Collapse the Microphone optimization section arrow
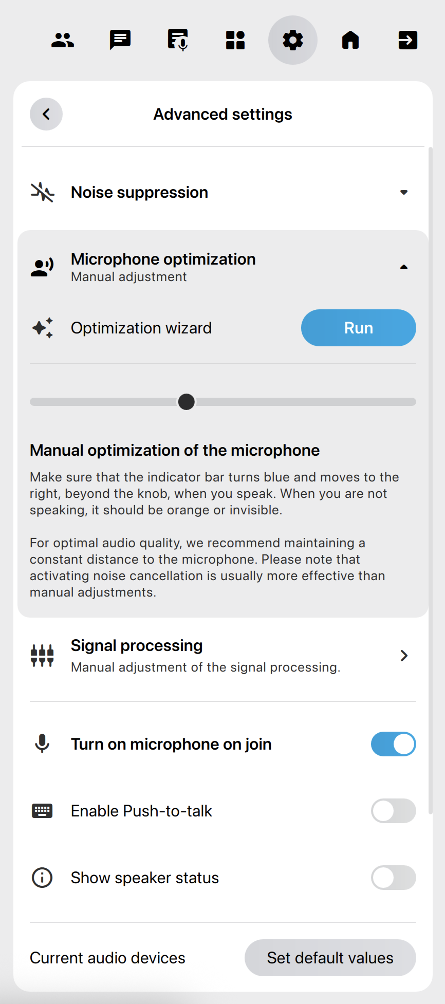The image size is (445, 1004). (x=404, y=267)
